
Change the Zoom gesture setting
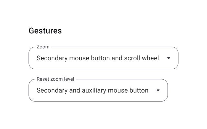pos(103,58)
